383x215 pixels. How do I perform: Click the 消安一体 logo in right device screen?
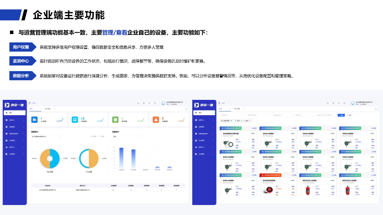pyautogui.click(x=204, y=105)
